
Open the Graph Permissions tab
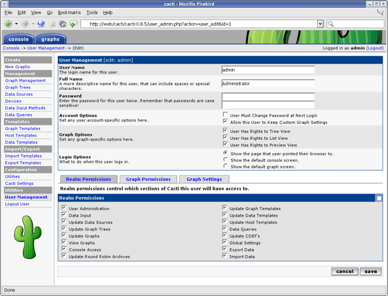pos(148,179)
